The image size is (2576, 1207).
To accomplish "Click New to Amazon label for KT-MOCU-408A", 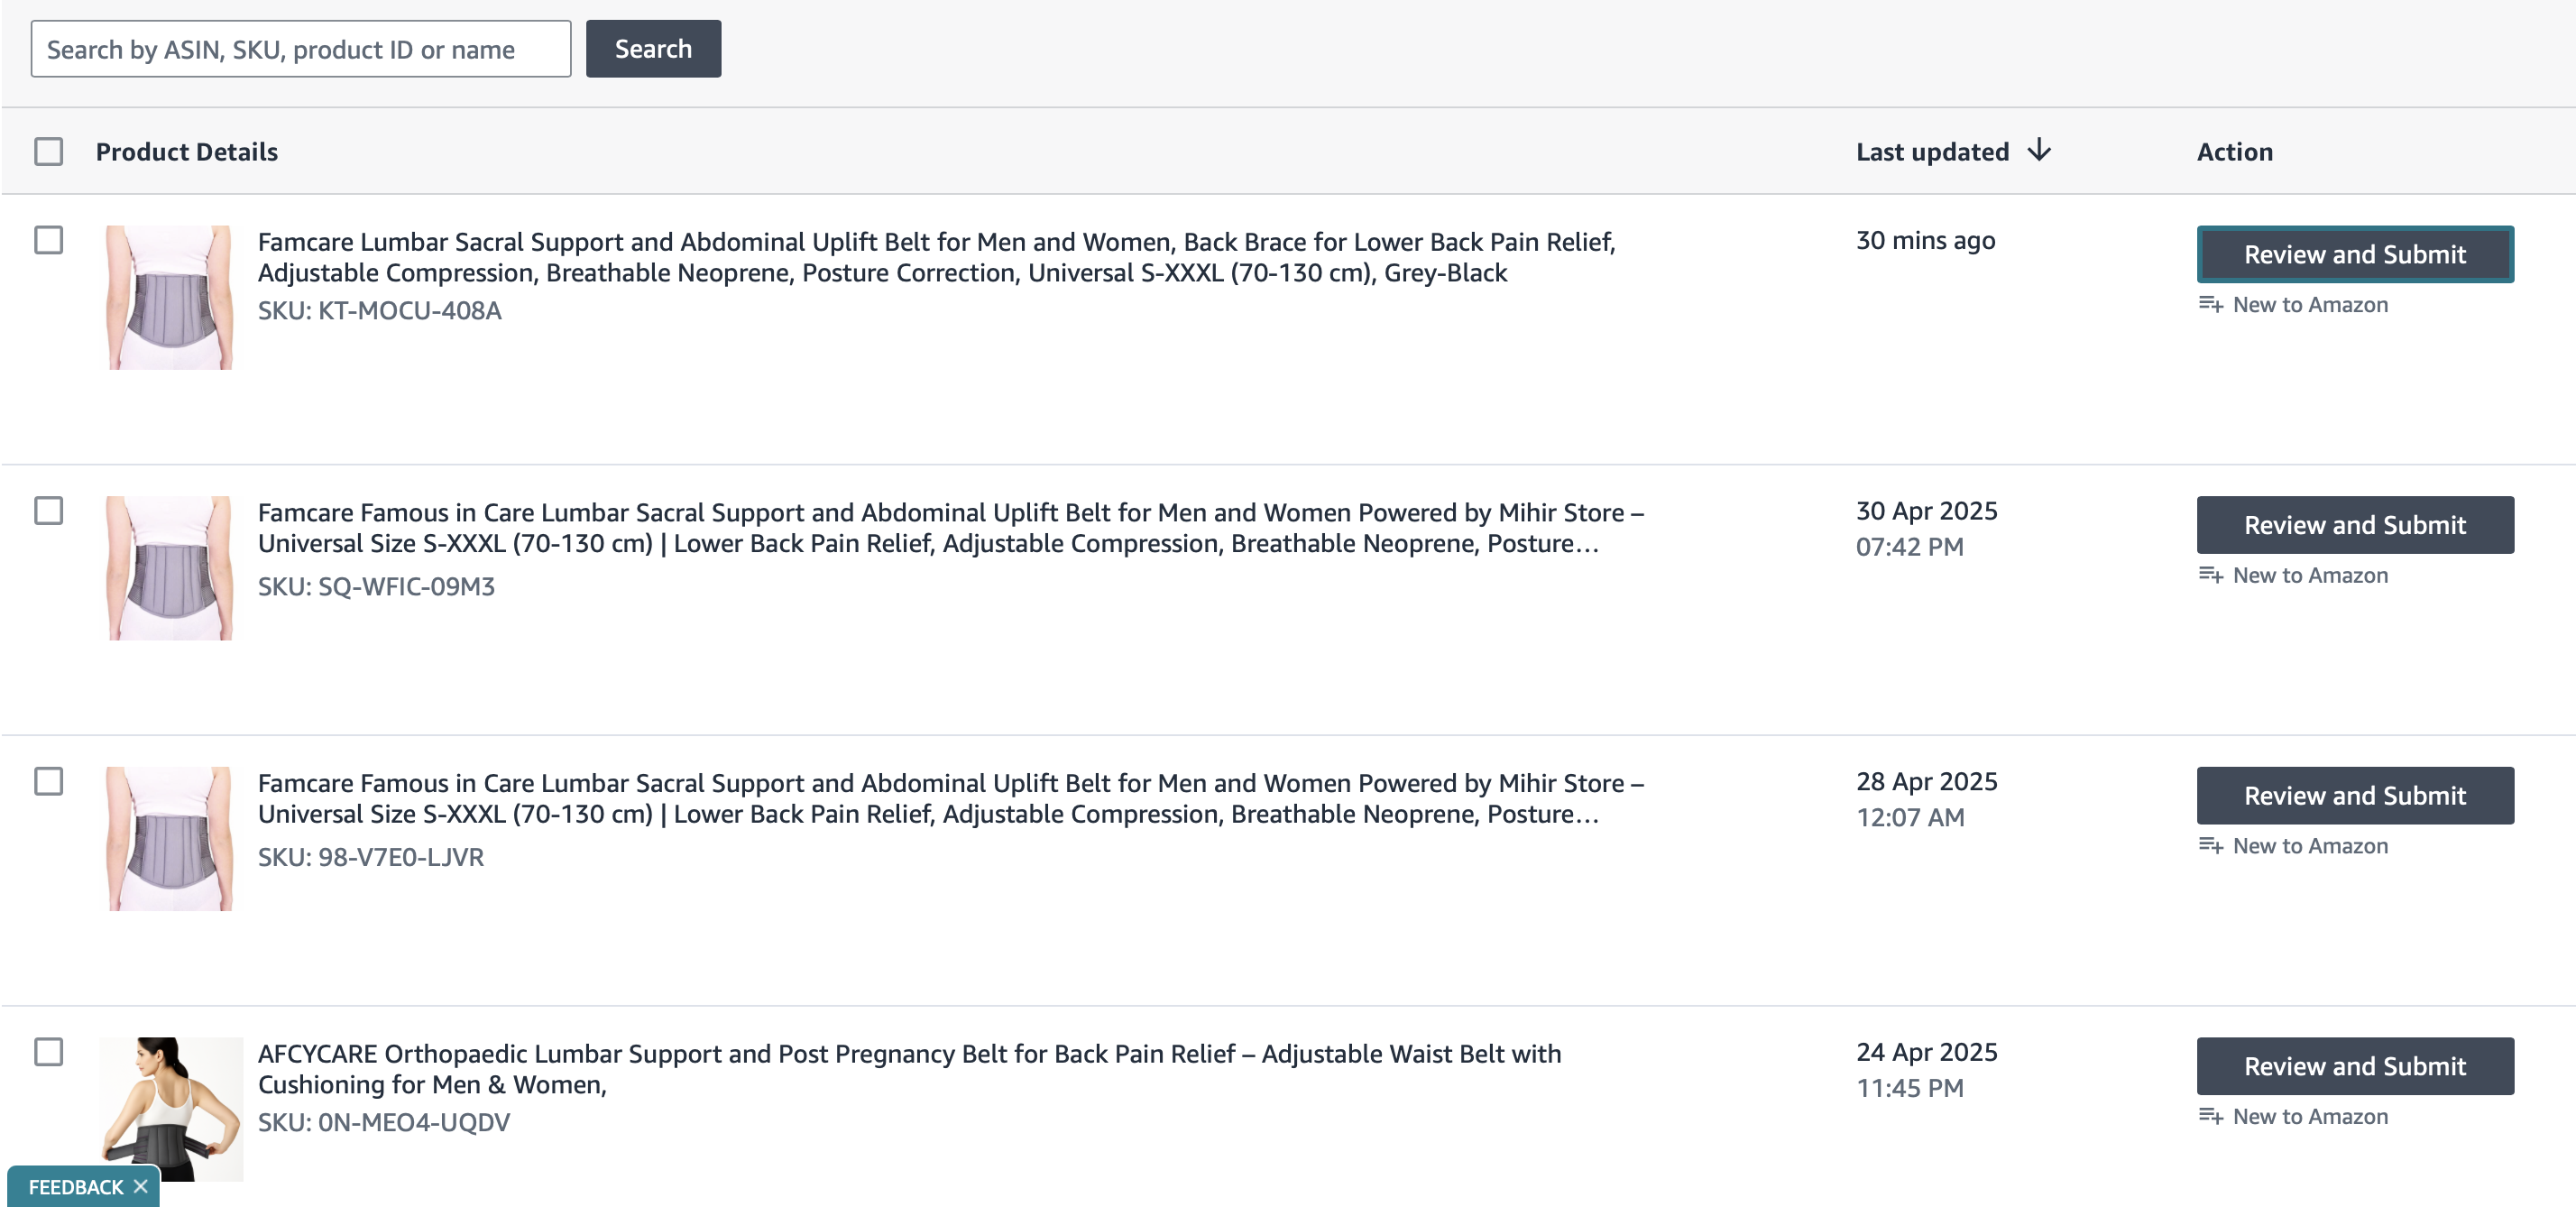I will [2310, 305].
